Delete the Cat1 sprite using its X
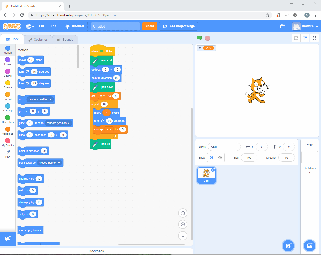 (x=213, y=170)
